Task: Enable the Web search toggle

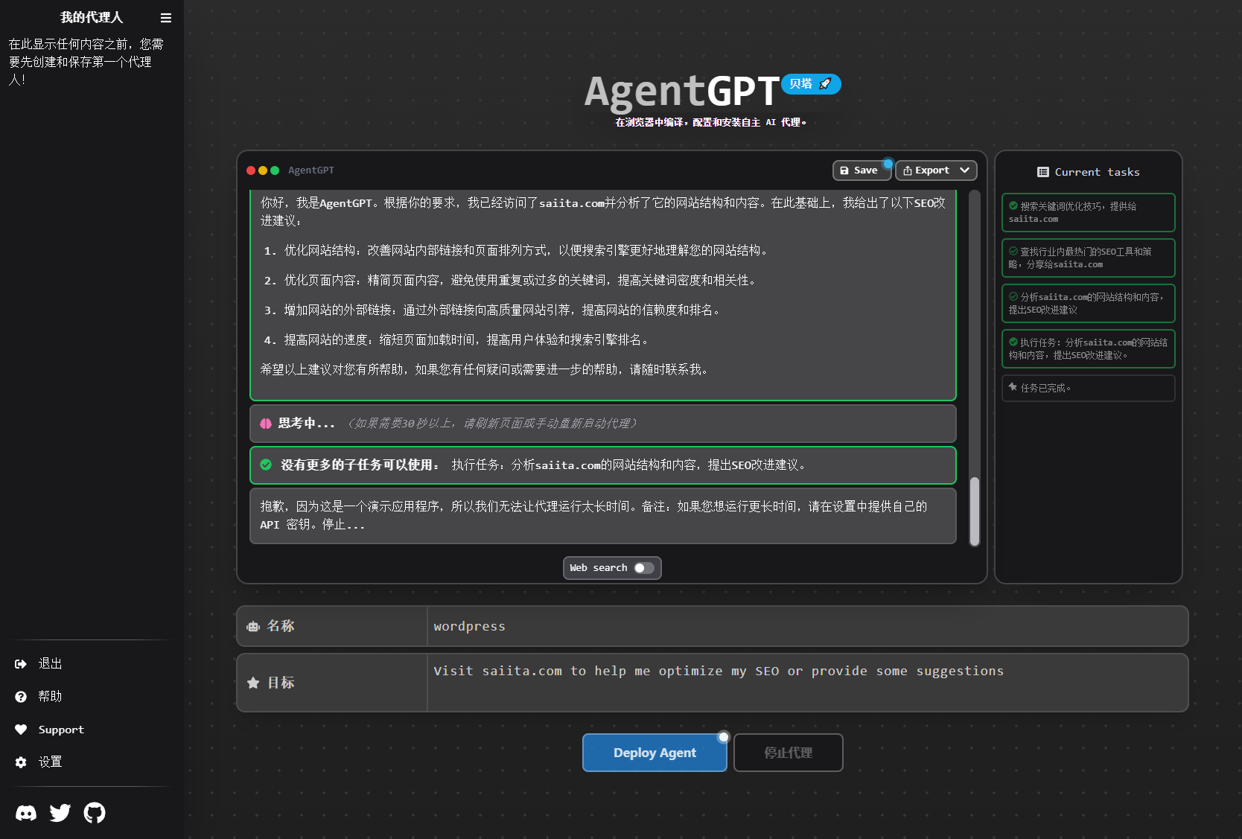Action: pos(643,568)
